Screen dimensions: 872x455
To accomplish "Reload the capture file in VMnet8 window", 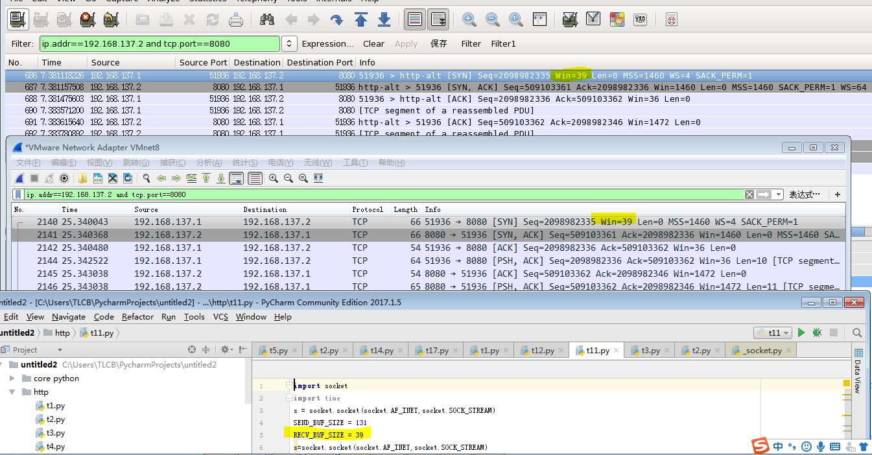I will click(x=128, y=178).
